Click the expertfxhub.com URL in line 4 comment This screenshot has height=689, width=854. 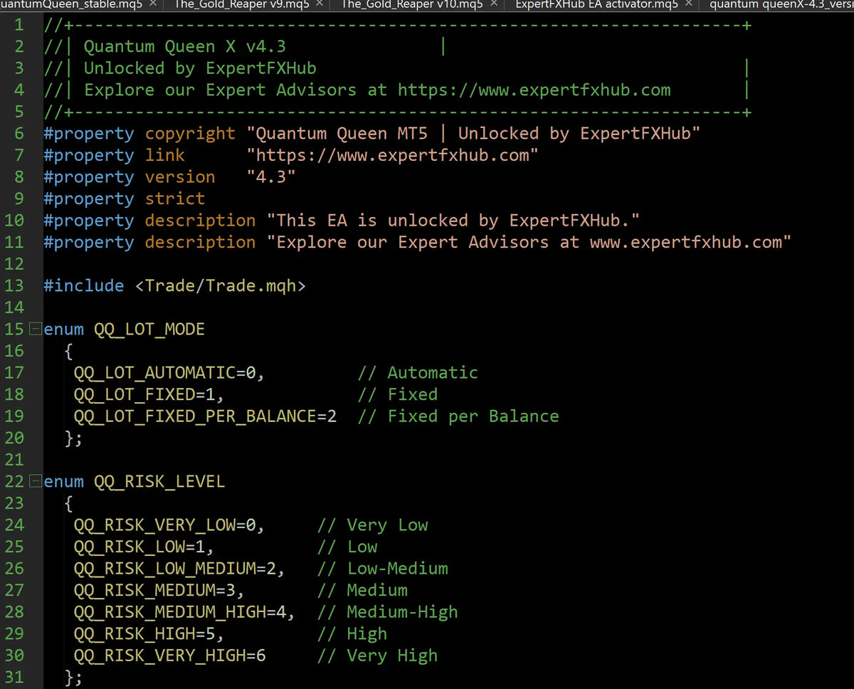click(x=534, y=90)
